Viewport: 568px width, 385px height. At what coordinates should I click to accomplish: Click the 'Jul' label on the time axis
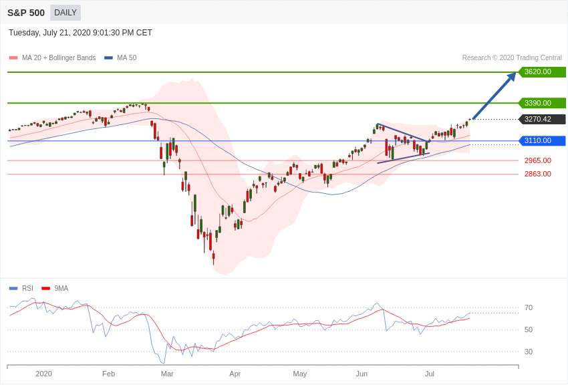pos(430,374)
